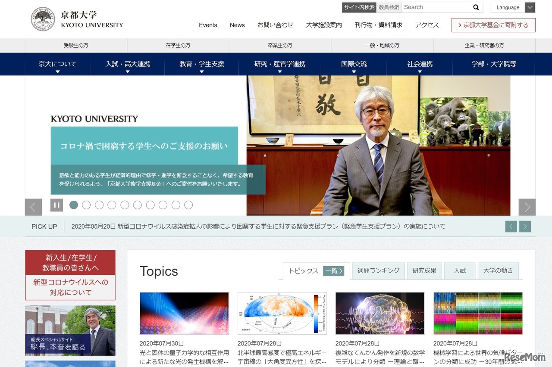552x367 pixels.
Task: Click the 京都大学基金に寄附する donation button
Action: click(493, 25)
